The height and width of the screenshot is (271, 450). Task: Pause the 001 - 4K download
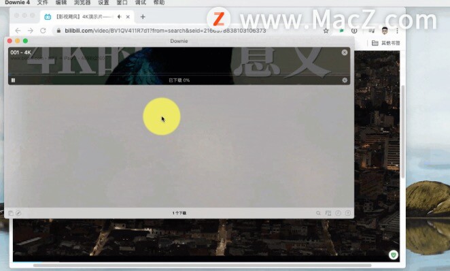(x=13, y=80)
